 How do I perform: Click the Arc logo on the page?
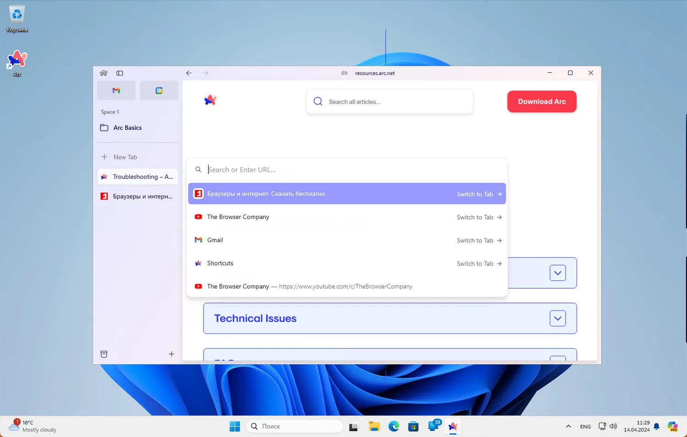click(210, 100)
